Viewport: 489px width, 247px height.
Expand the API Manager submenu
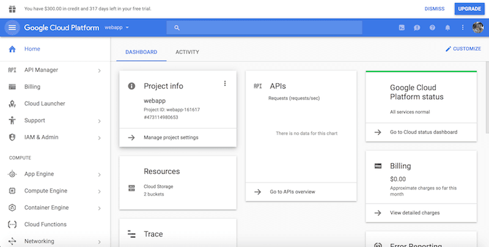pos(99,70)
